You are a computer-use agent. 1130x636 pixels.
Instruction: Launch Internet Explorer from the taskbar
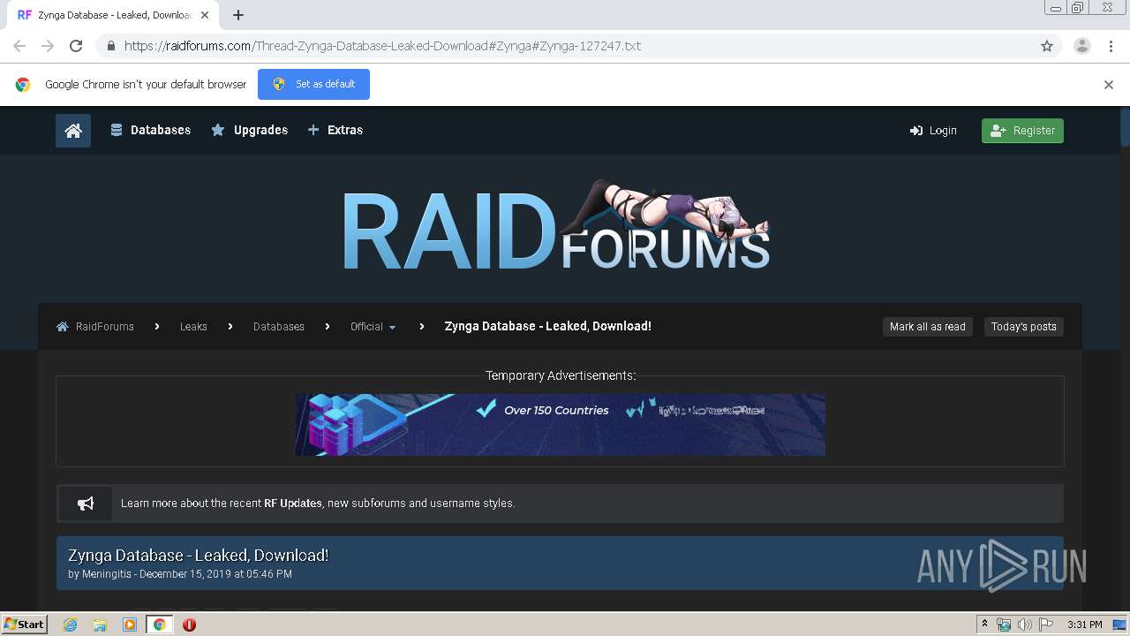click(x=70, y=625)
